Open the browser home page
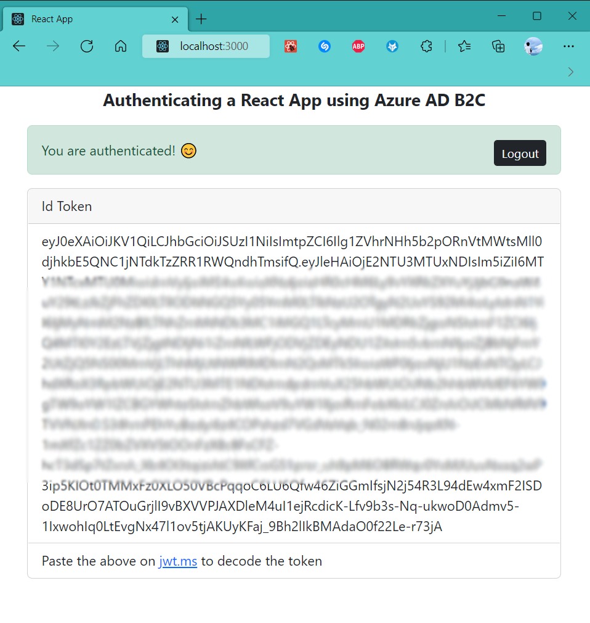 (121, 46)
